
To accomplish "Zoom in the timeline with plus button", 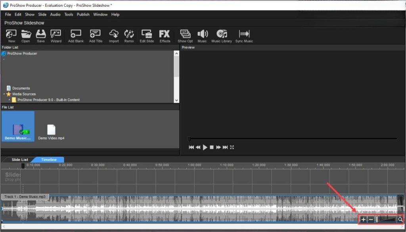I will (363, 219).
